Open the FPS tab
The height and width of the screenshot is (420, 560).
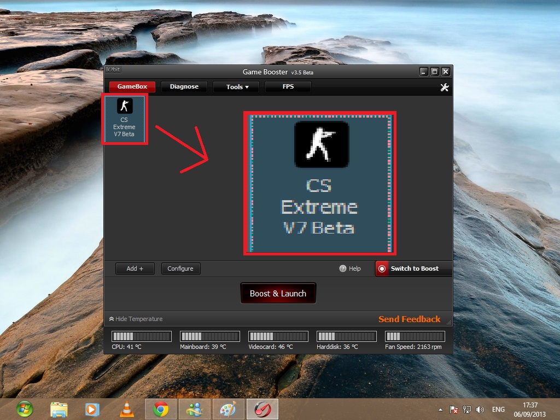coord(288,86)
